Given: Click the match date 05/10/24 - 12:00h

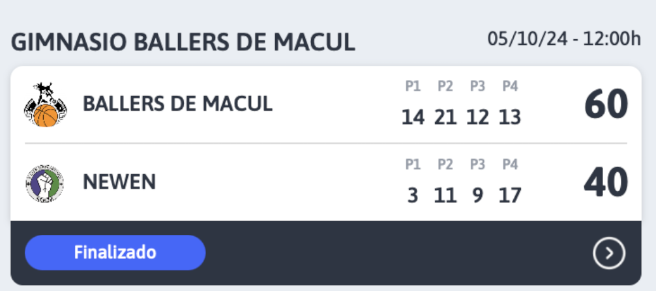Looking at the screenshot, I should pos(564,39).
